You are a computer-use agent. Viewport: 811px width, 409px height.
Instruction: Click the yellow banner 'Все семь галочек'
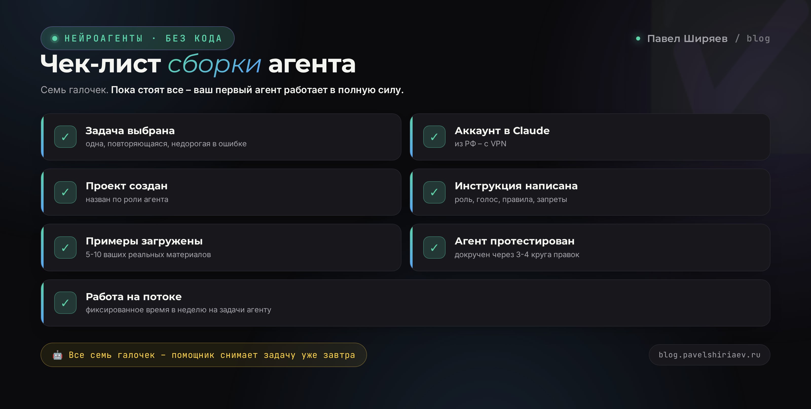204,355
